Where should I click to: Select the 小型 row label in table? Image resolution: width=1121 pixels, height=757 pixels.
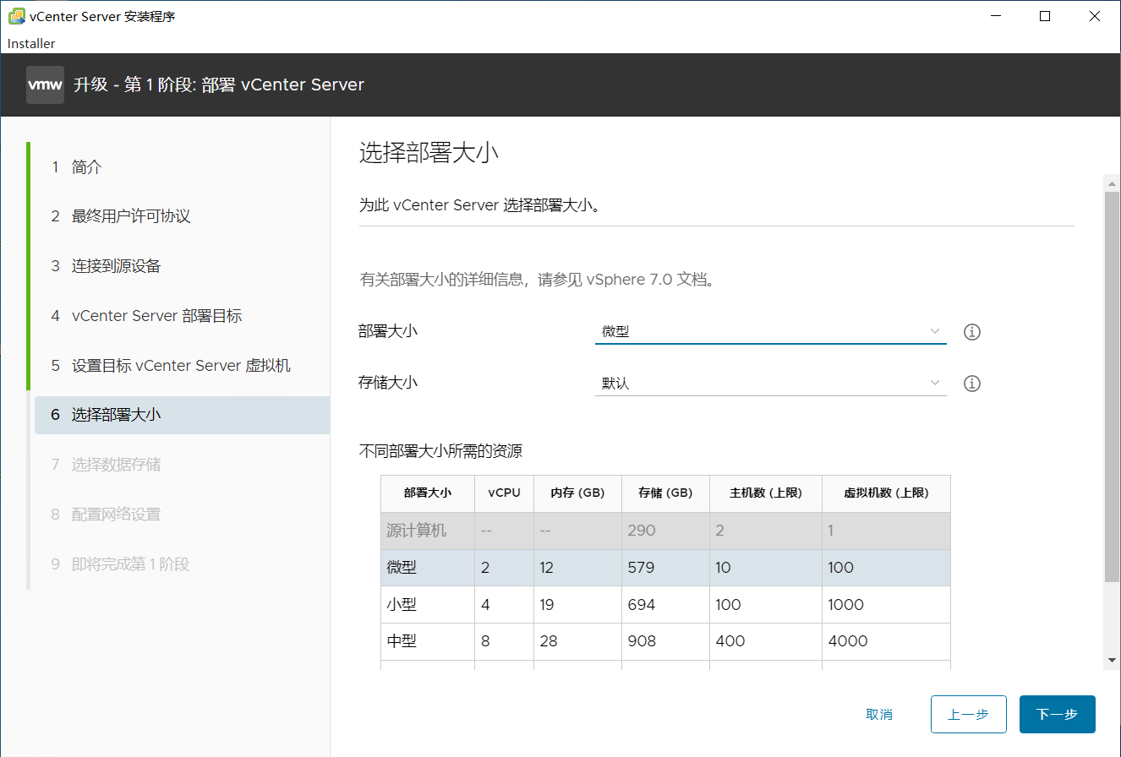[x=402, y=605]
